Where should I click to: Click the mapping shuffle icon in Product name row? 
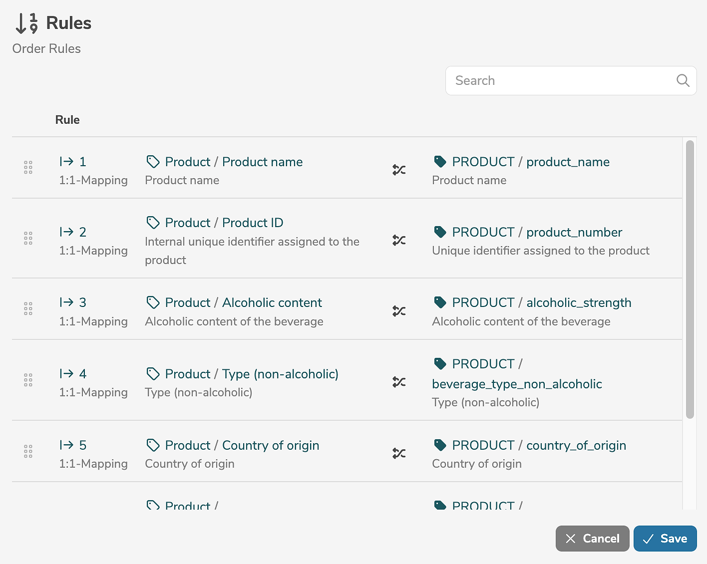399,170
